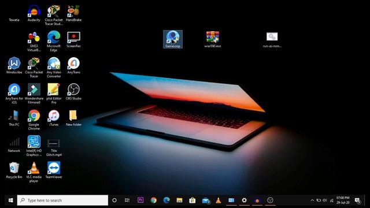The width and height of the screenshot is (370, 208).
Task: Select AnyTrans for iOS icon
Action: [x=14, y=94]
